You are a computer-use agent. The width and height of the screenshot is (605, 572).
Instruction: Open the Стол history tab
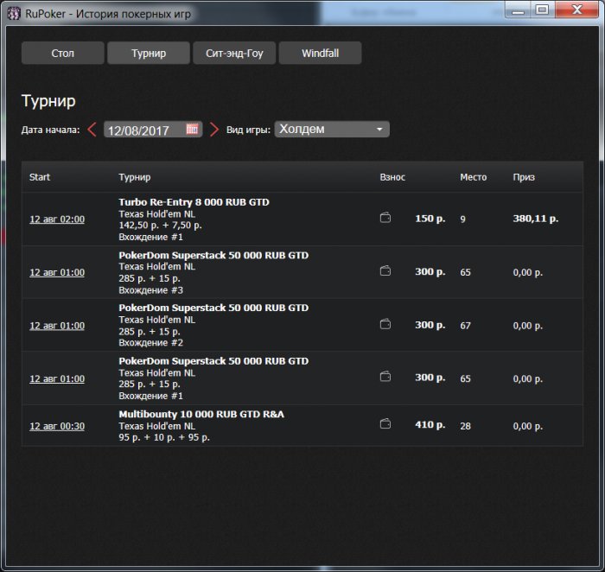point(62,53)
